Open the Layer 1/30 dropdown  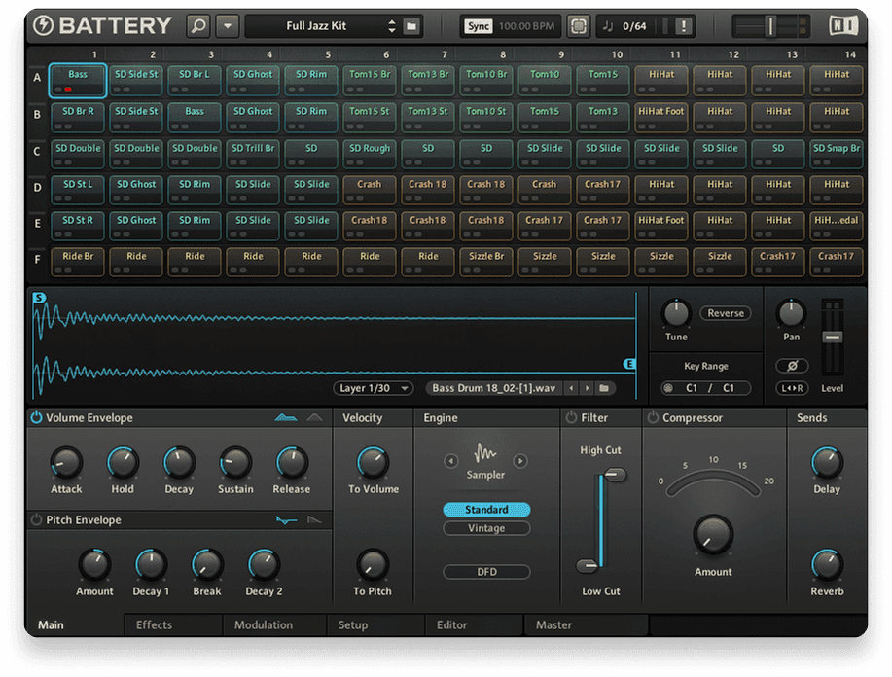pos(373,387)
